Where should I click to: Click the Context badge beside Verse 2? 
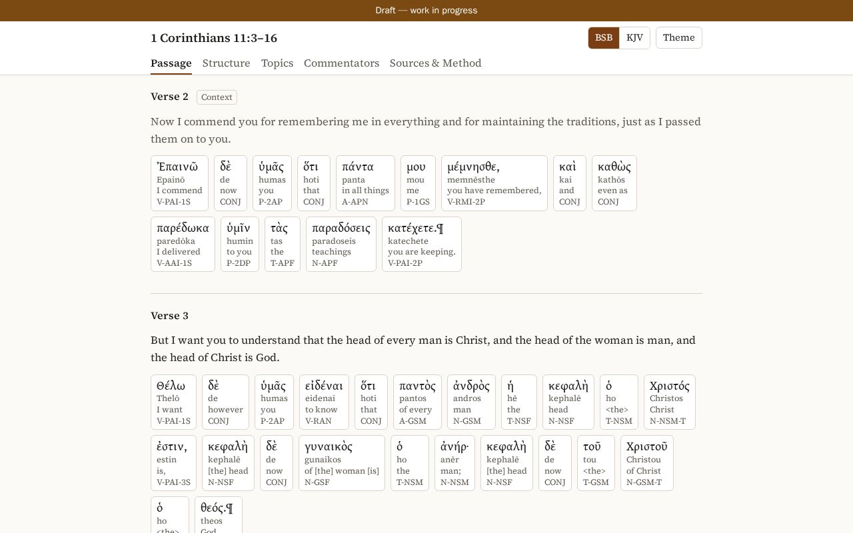click(x=217, y=97)
